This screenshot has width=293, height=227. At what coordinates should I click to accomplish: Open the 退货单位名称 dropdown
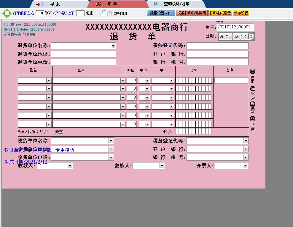pos(113,46)
